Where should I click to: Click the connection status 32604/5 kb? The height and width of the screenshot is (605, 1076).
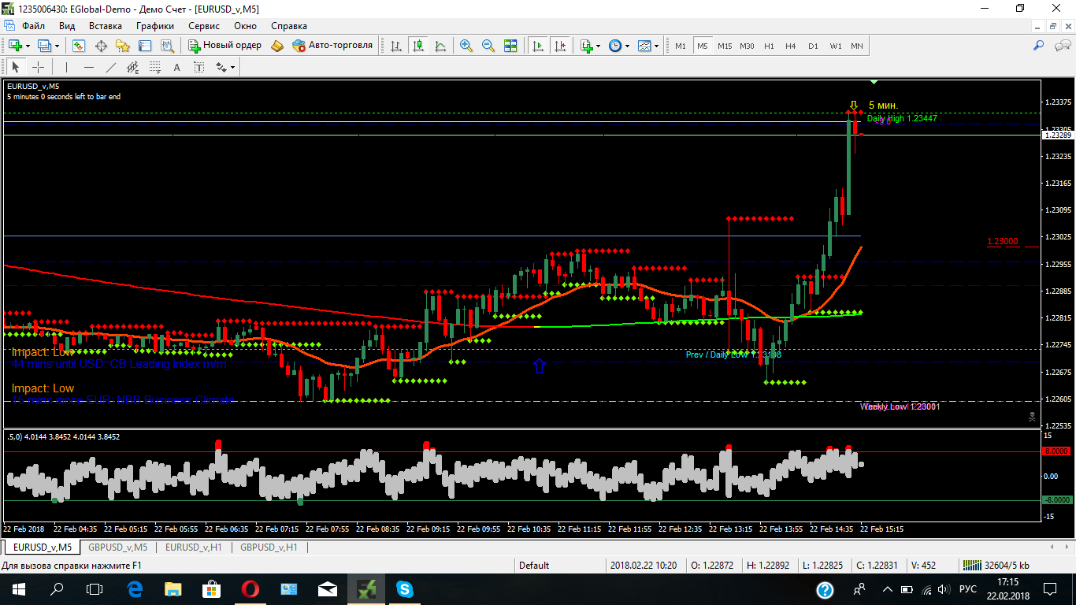click(996, 565)
